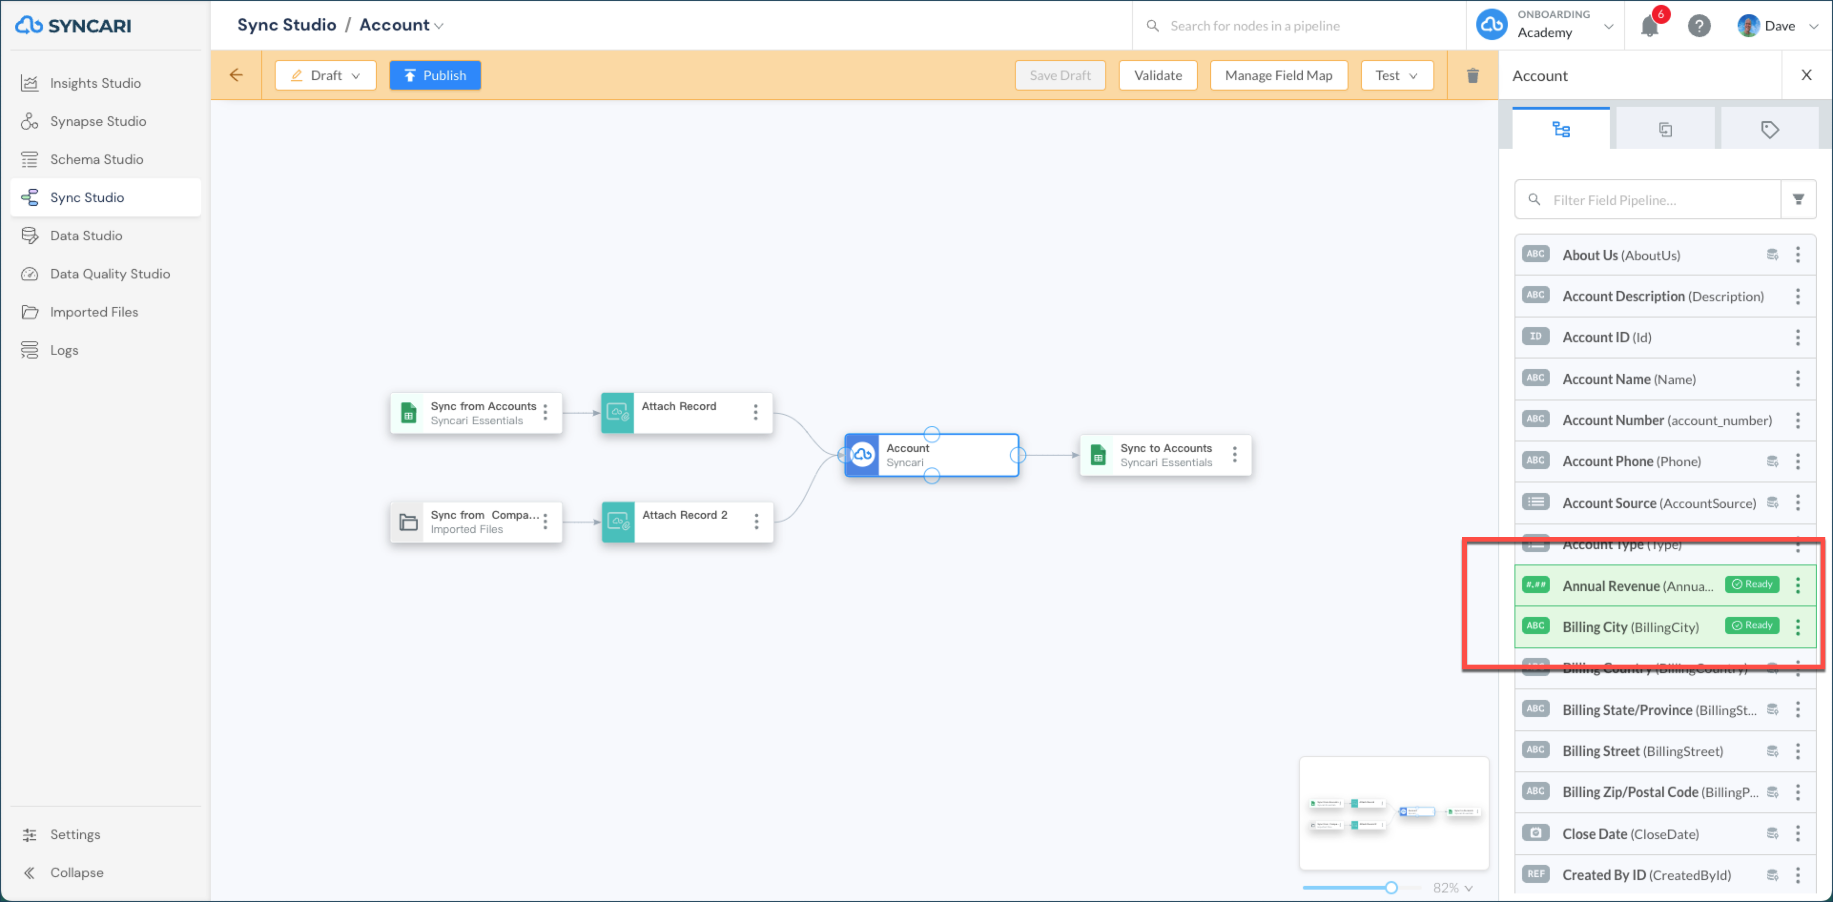
Task: Click the field filter funnel icon
Action: click(x=1798, y=200)
